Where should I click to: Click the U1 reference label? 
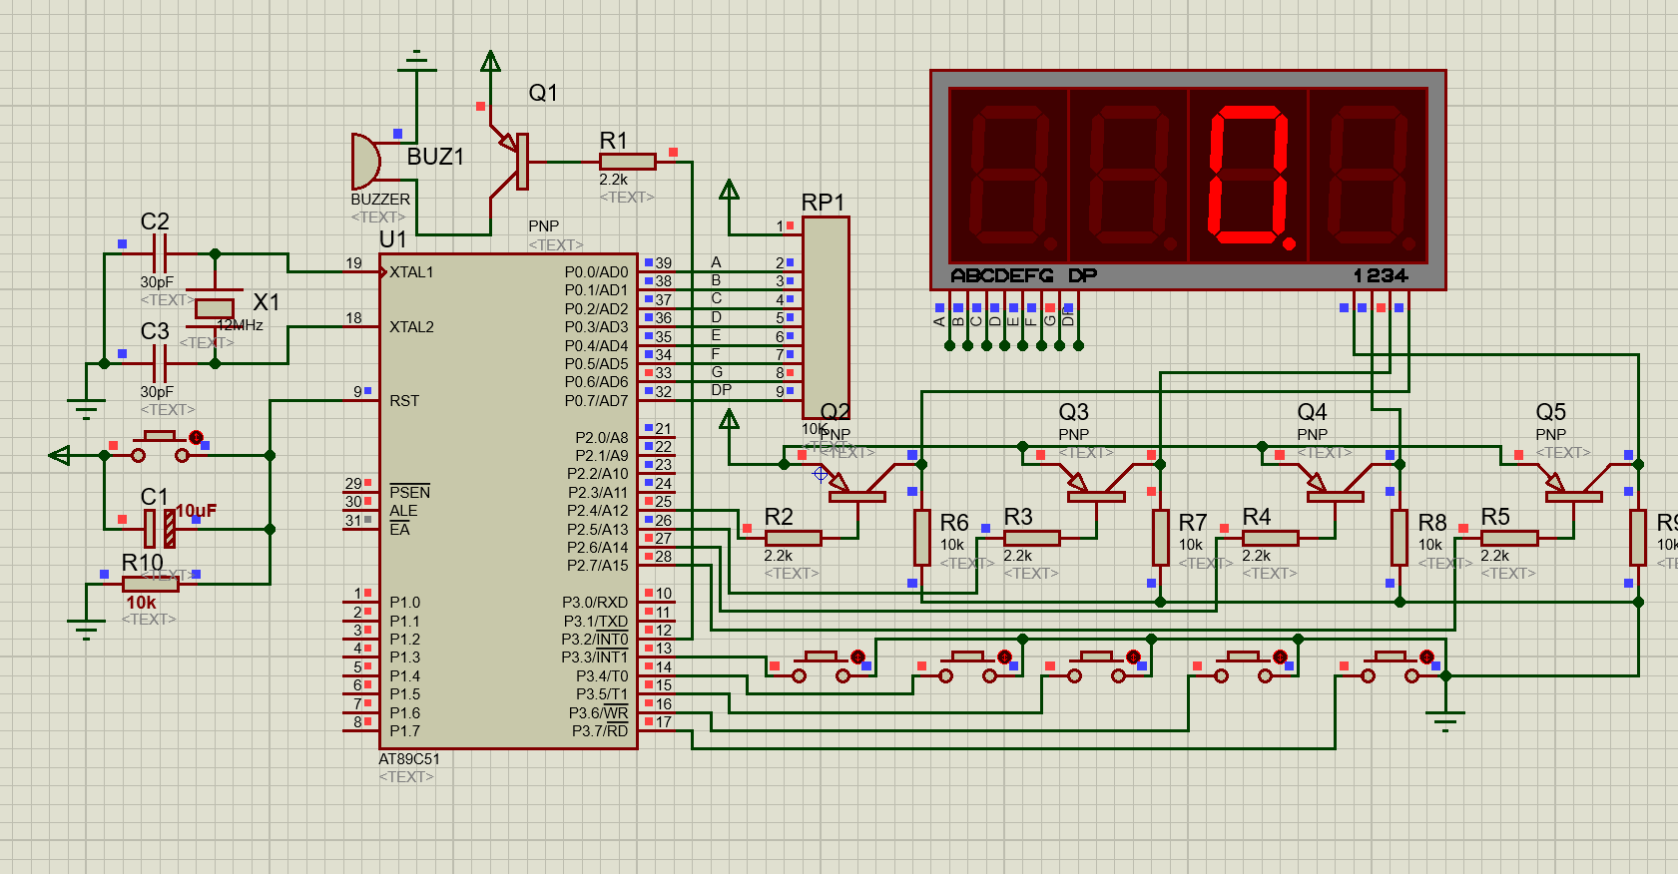[x=393, y=239]
